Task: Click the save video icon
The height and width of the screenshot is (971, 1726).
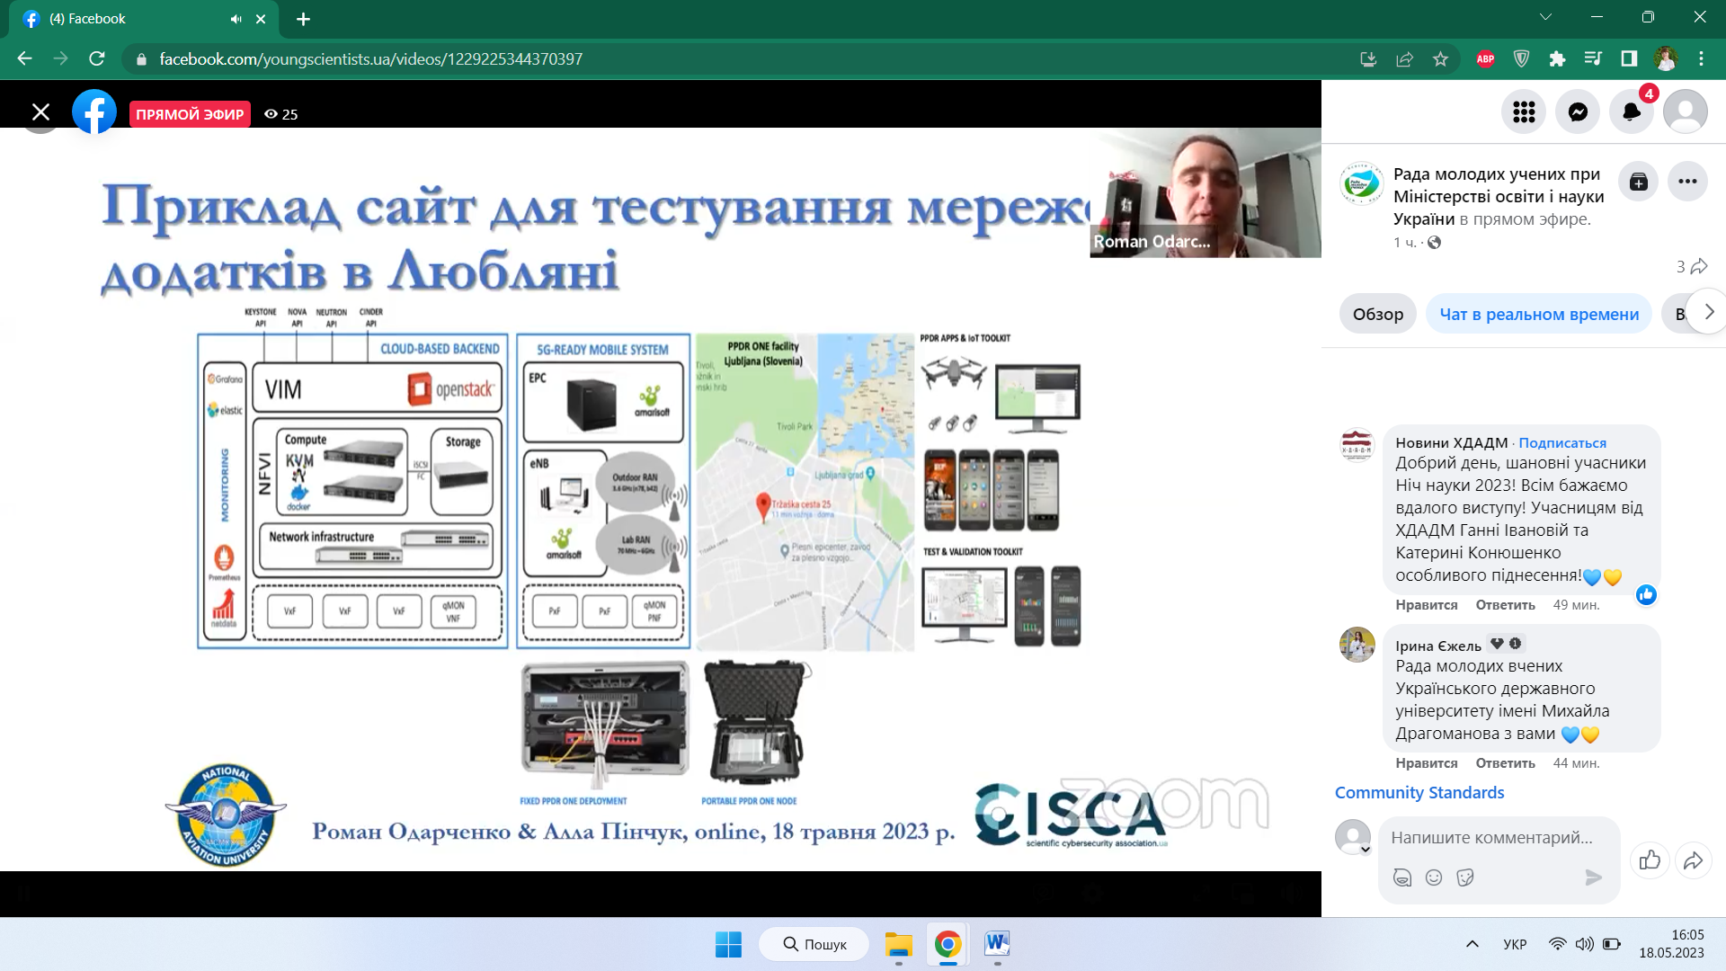Action: point(1639,183)
